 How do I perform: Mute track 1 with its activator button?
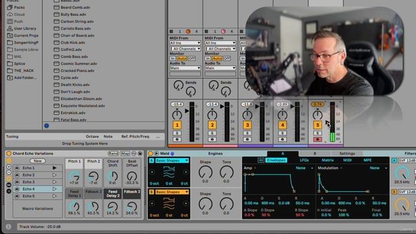tap(177, 125)
